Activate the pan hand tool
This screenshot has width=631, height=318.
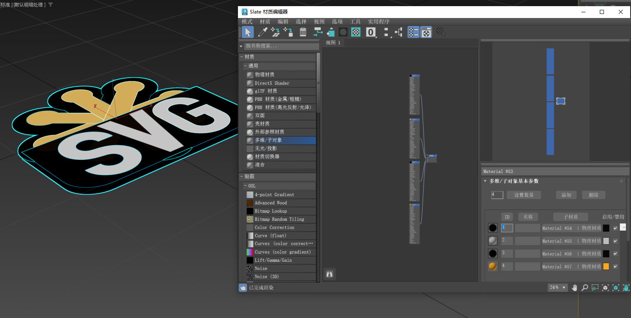(x=574, y=288)
